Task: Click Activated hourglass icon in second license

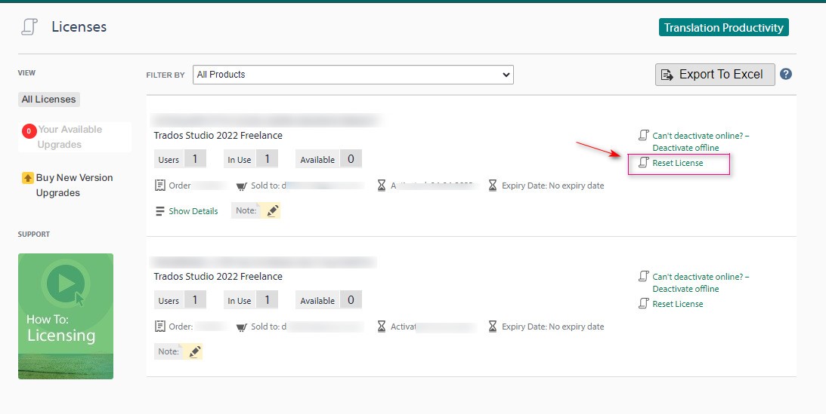Action: [x=382, y=327]
